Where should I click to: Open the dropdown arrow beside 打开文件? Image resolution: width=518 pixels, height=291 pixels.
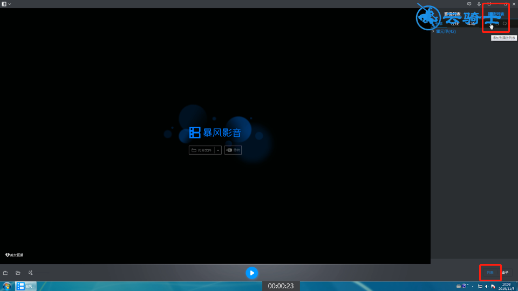(x=218, y=150)
